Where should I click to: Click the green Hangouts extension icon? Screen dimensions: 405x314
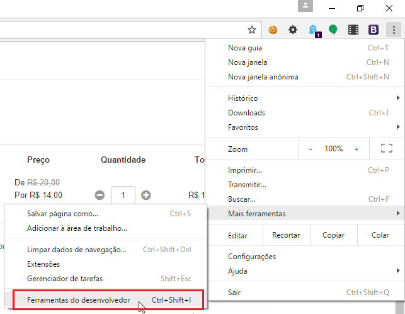tap(333, 29)
